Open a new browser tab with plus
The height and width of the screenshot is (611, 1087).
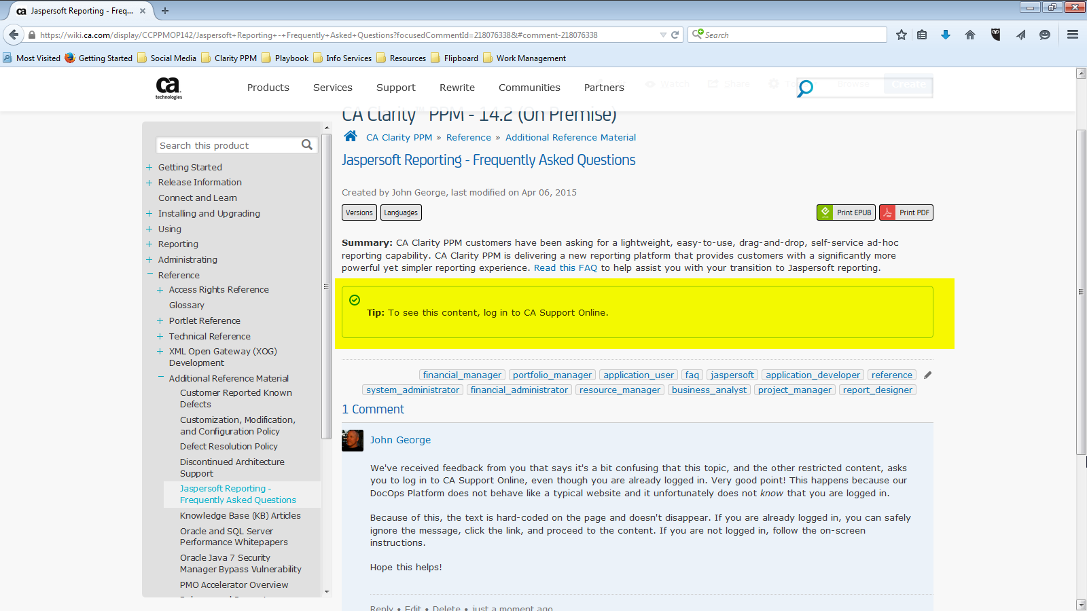point(165,10)
